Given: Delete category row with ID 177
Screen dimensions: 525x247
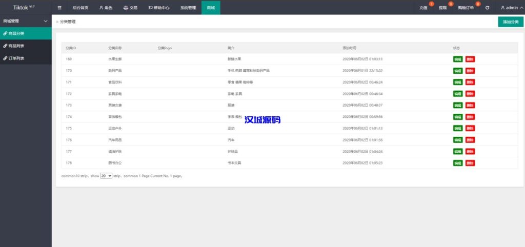Looking at the screenshot, I should [x=470, y=151].
